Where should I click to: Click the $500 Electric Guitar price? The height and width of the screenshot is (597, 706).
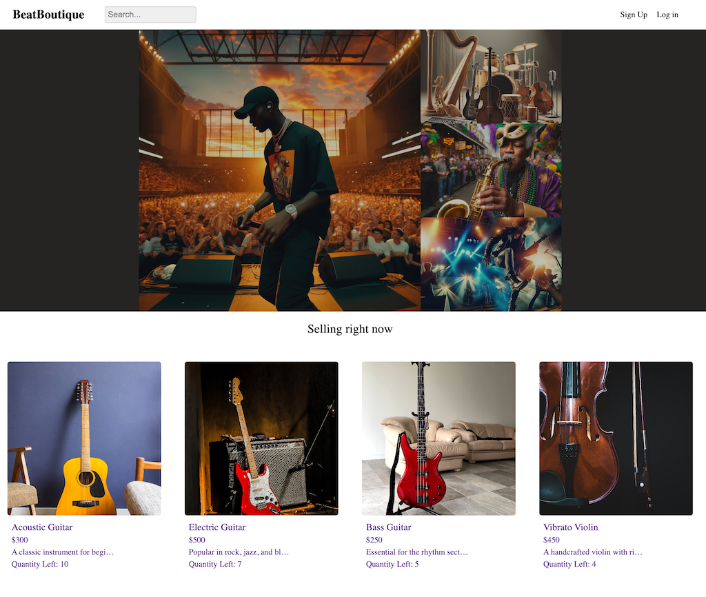(196, 540)
